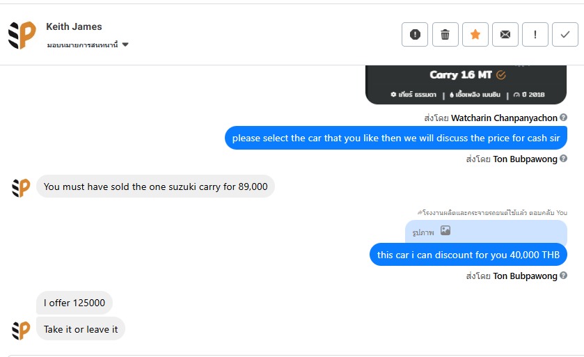
Task: Click help icon under the cash price message
Action: click(563, 159)
